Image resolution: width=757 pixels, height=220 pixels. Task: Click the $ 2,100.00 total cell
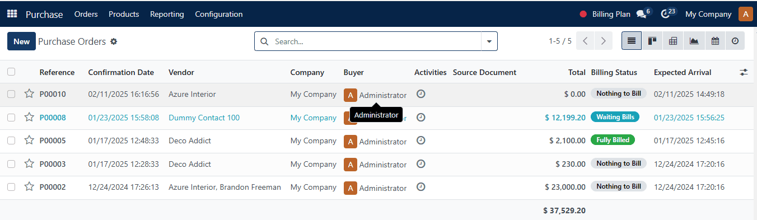point(567,141)
